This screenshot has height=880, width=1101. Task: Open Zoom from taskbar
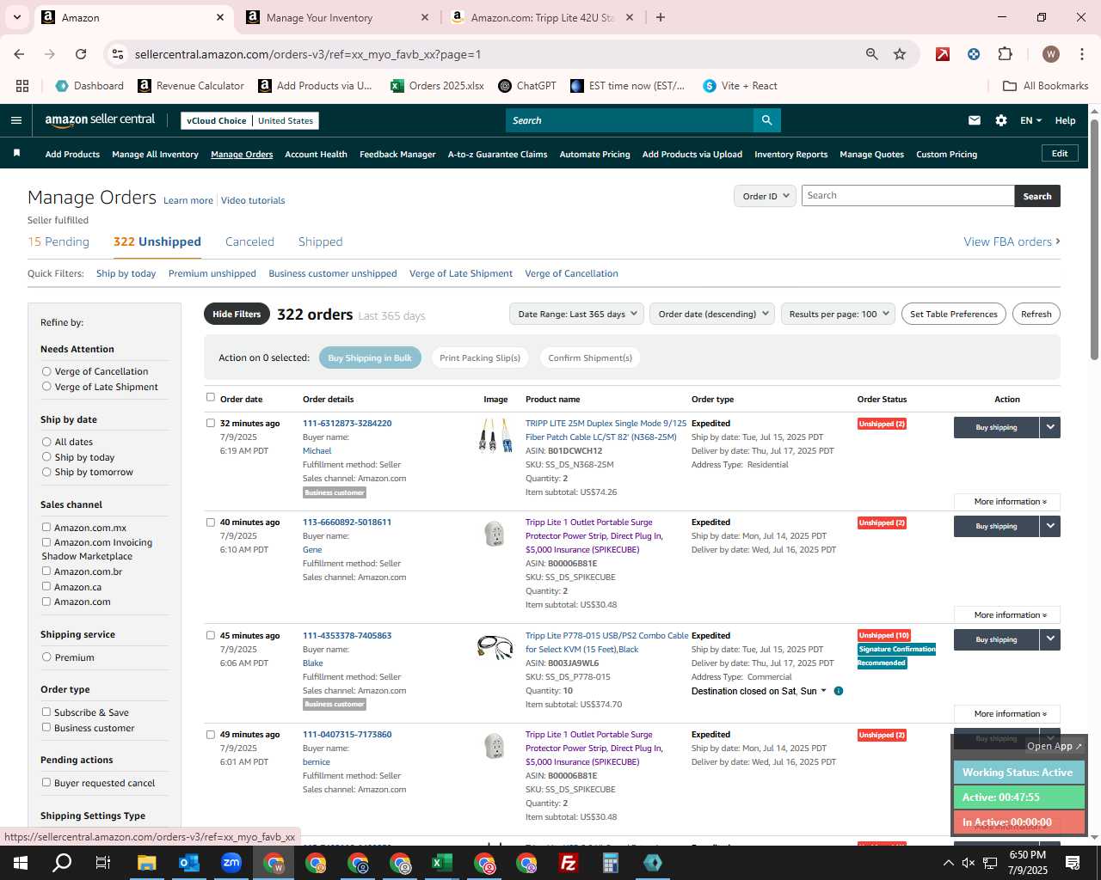pyautogui.click(x=231, y=863)
